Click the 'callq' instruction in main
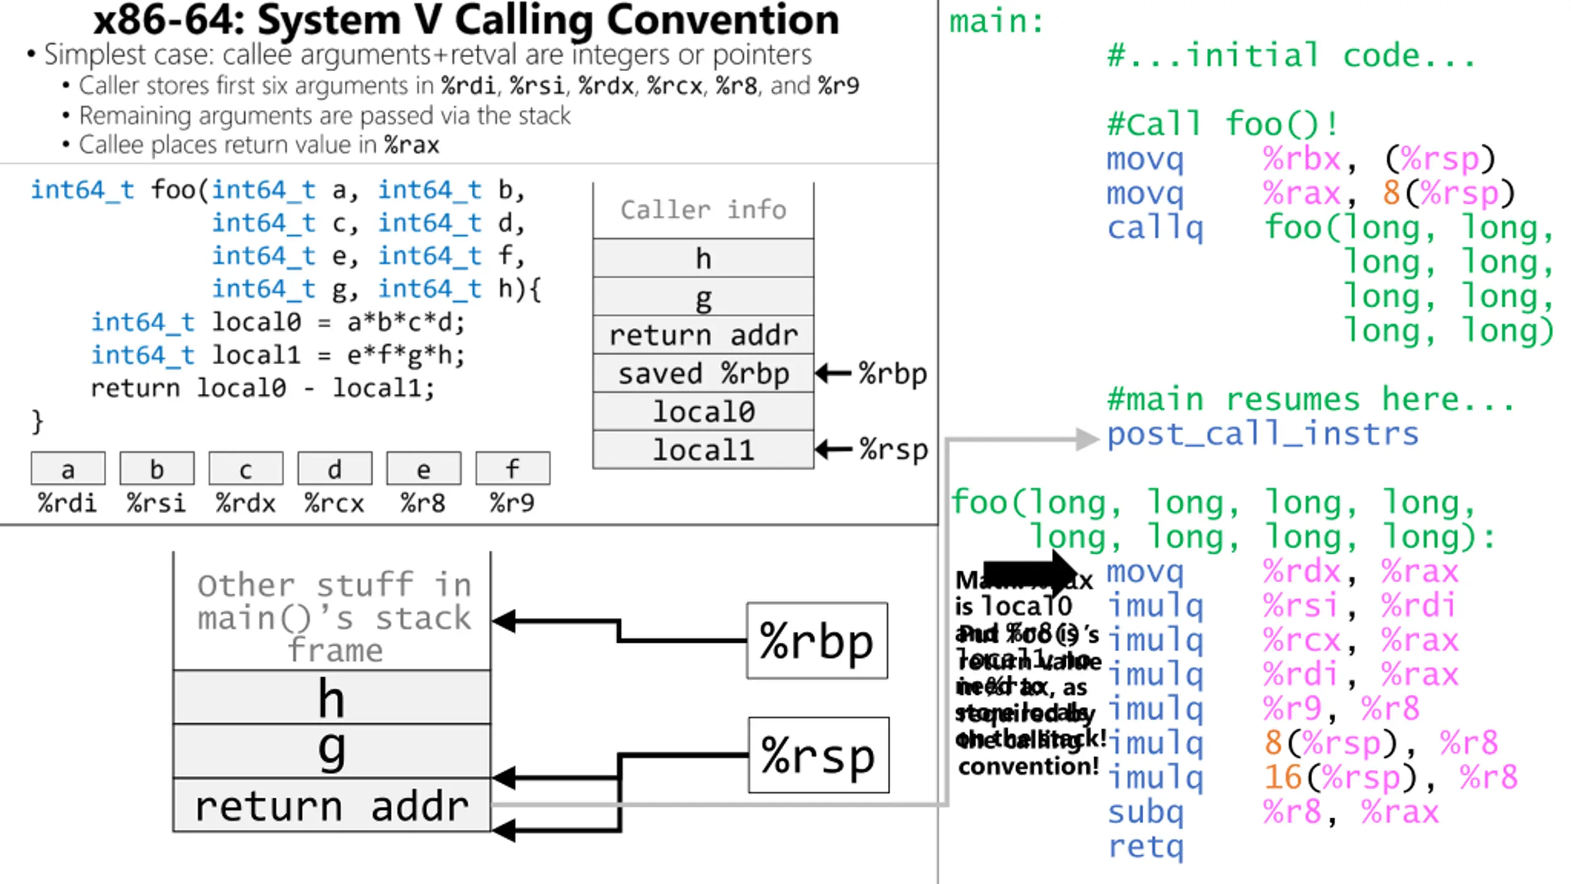Screen dimensions: 1571x884 (x=1155, y=228)
